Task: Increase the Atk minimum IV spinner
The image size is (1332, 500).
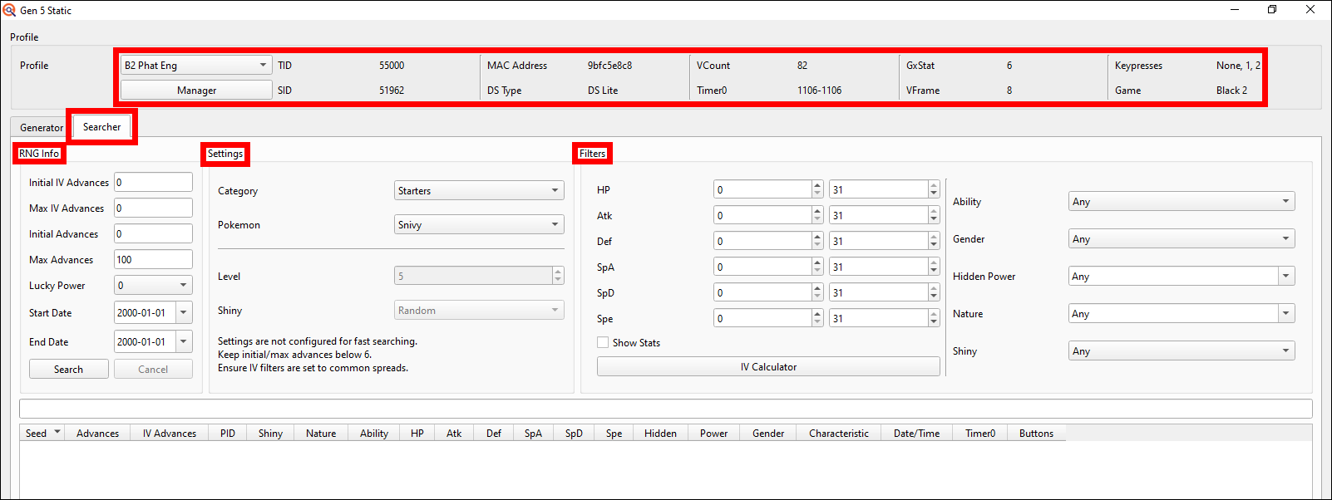Action: tap(817, 210)
